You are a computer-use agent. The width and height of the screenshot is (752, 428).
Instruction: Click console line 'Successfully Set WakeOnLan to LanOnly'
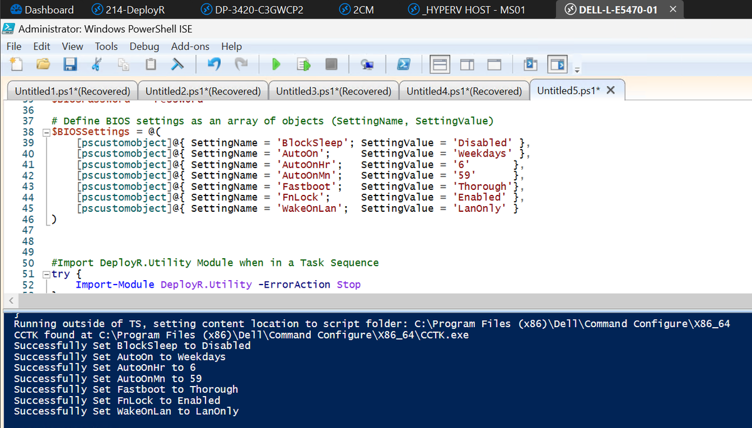coord(126,412)
